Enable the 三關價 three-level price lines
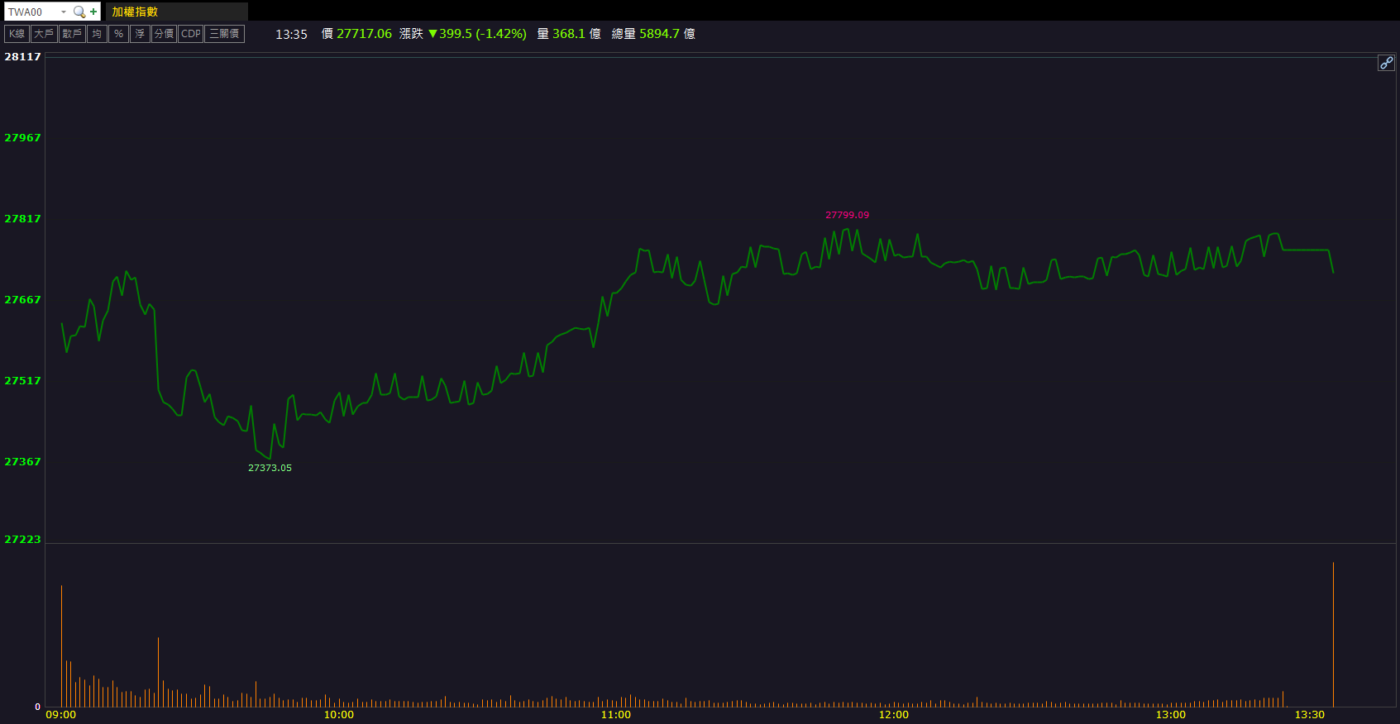Image resolution: width=1400 pixels, height=724 pixels. click(224, 34)
